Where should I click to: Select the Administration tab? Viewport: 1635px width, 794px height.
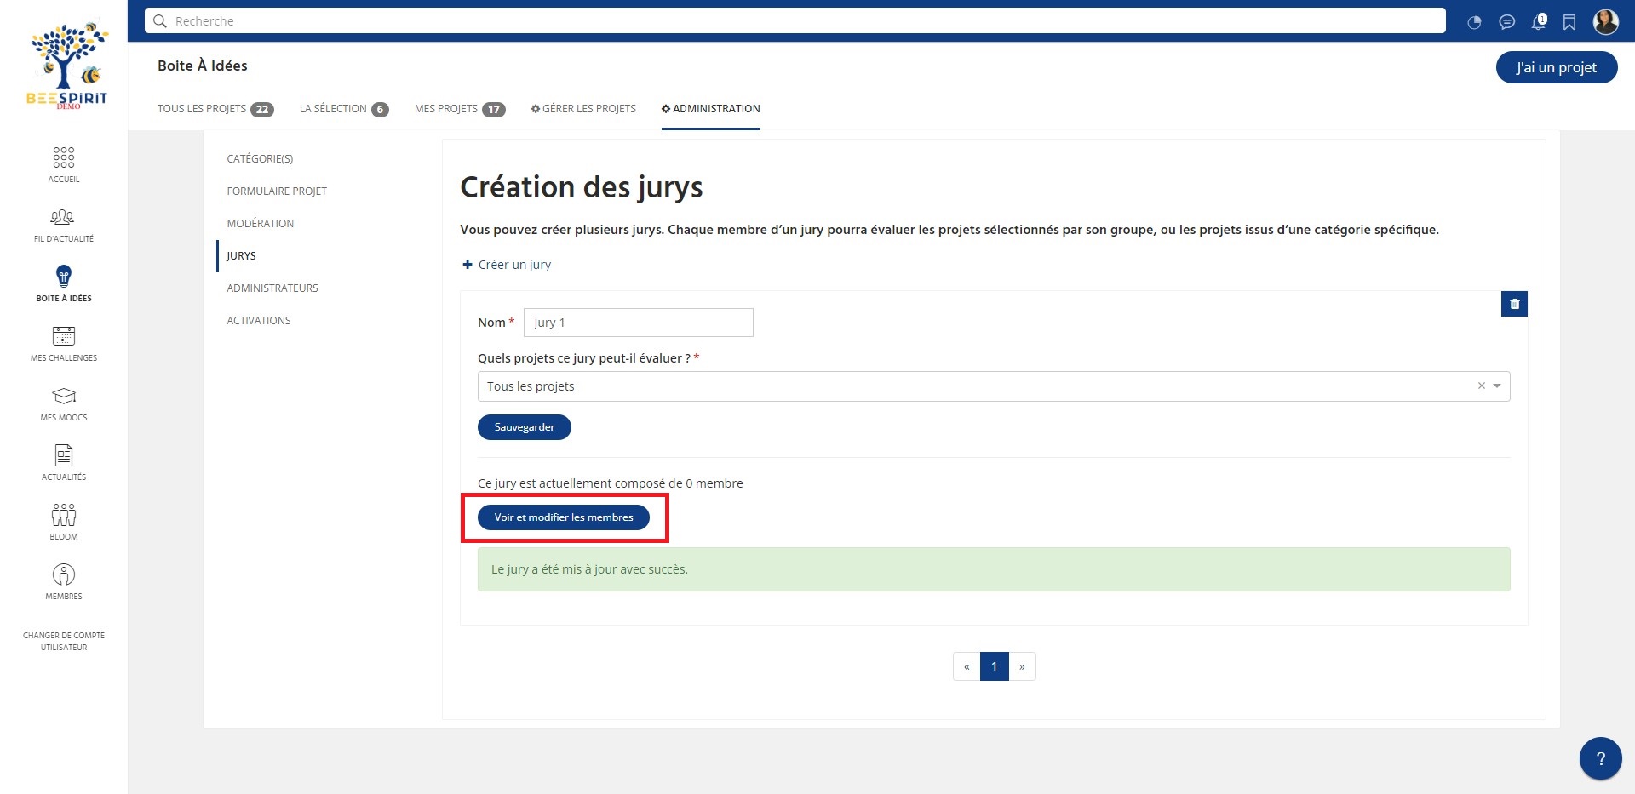click(x=711, y=109)
